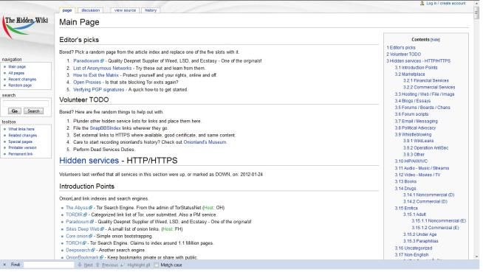Switch to the page tab
Viewport: 483px width, 272px height.
click(67, 10)
